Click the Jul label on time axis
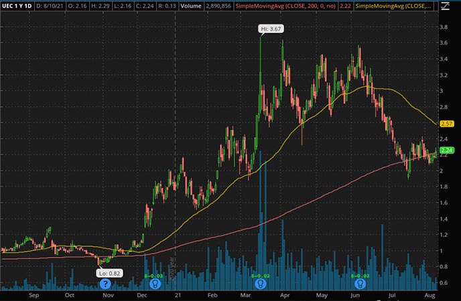This screenshot has width=461, height=301. pos(392,295)
